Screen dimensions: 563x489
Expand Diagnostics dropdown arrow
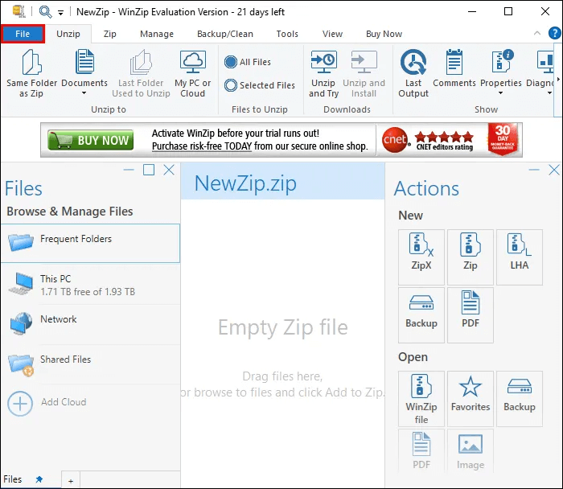click(549, 93)
